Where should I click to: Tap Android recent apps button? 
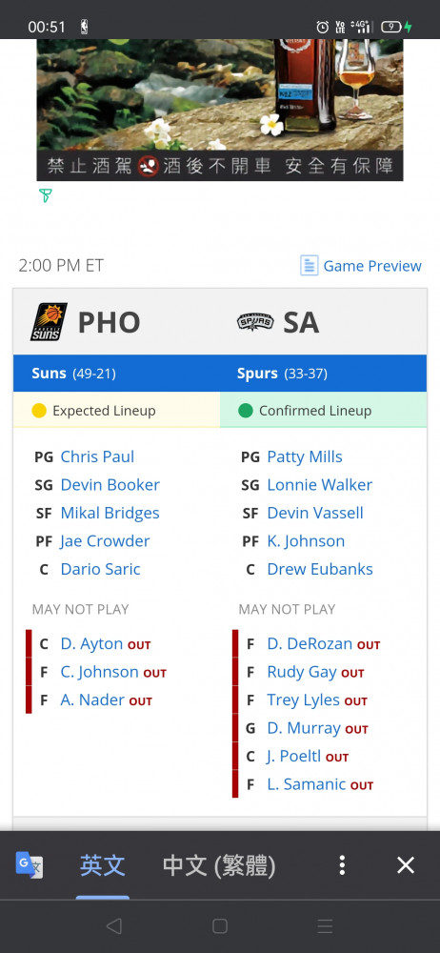coord(325,925)
